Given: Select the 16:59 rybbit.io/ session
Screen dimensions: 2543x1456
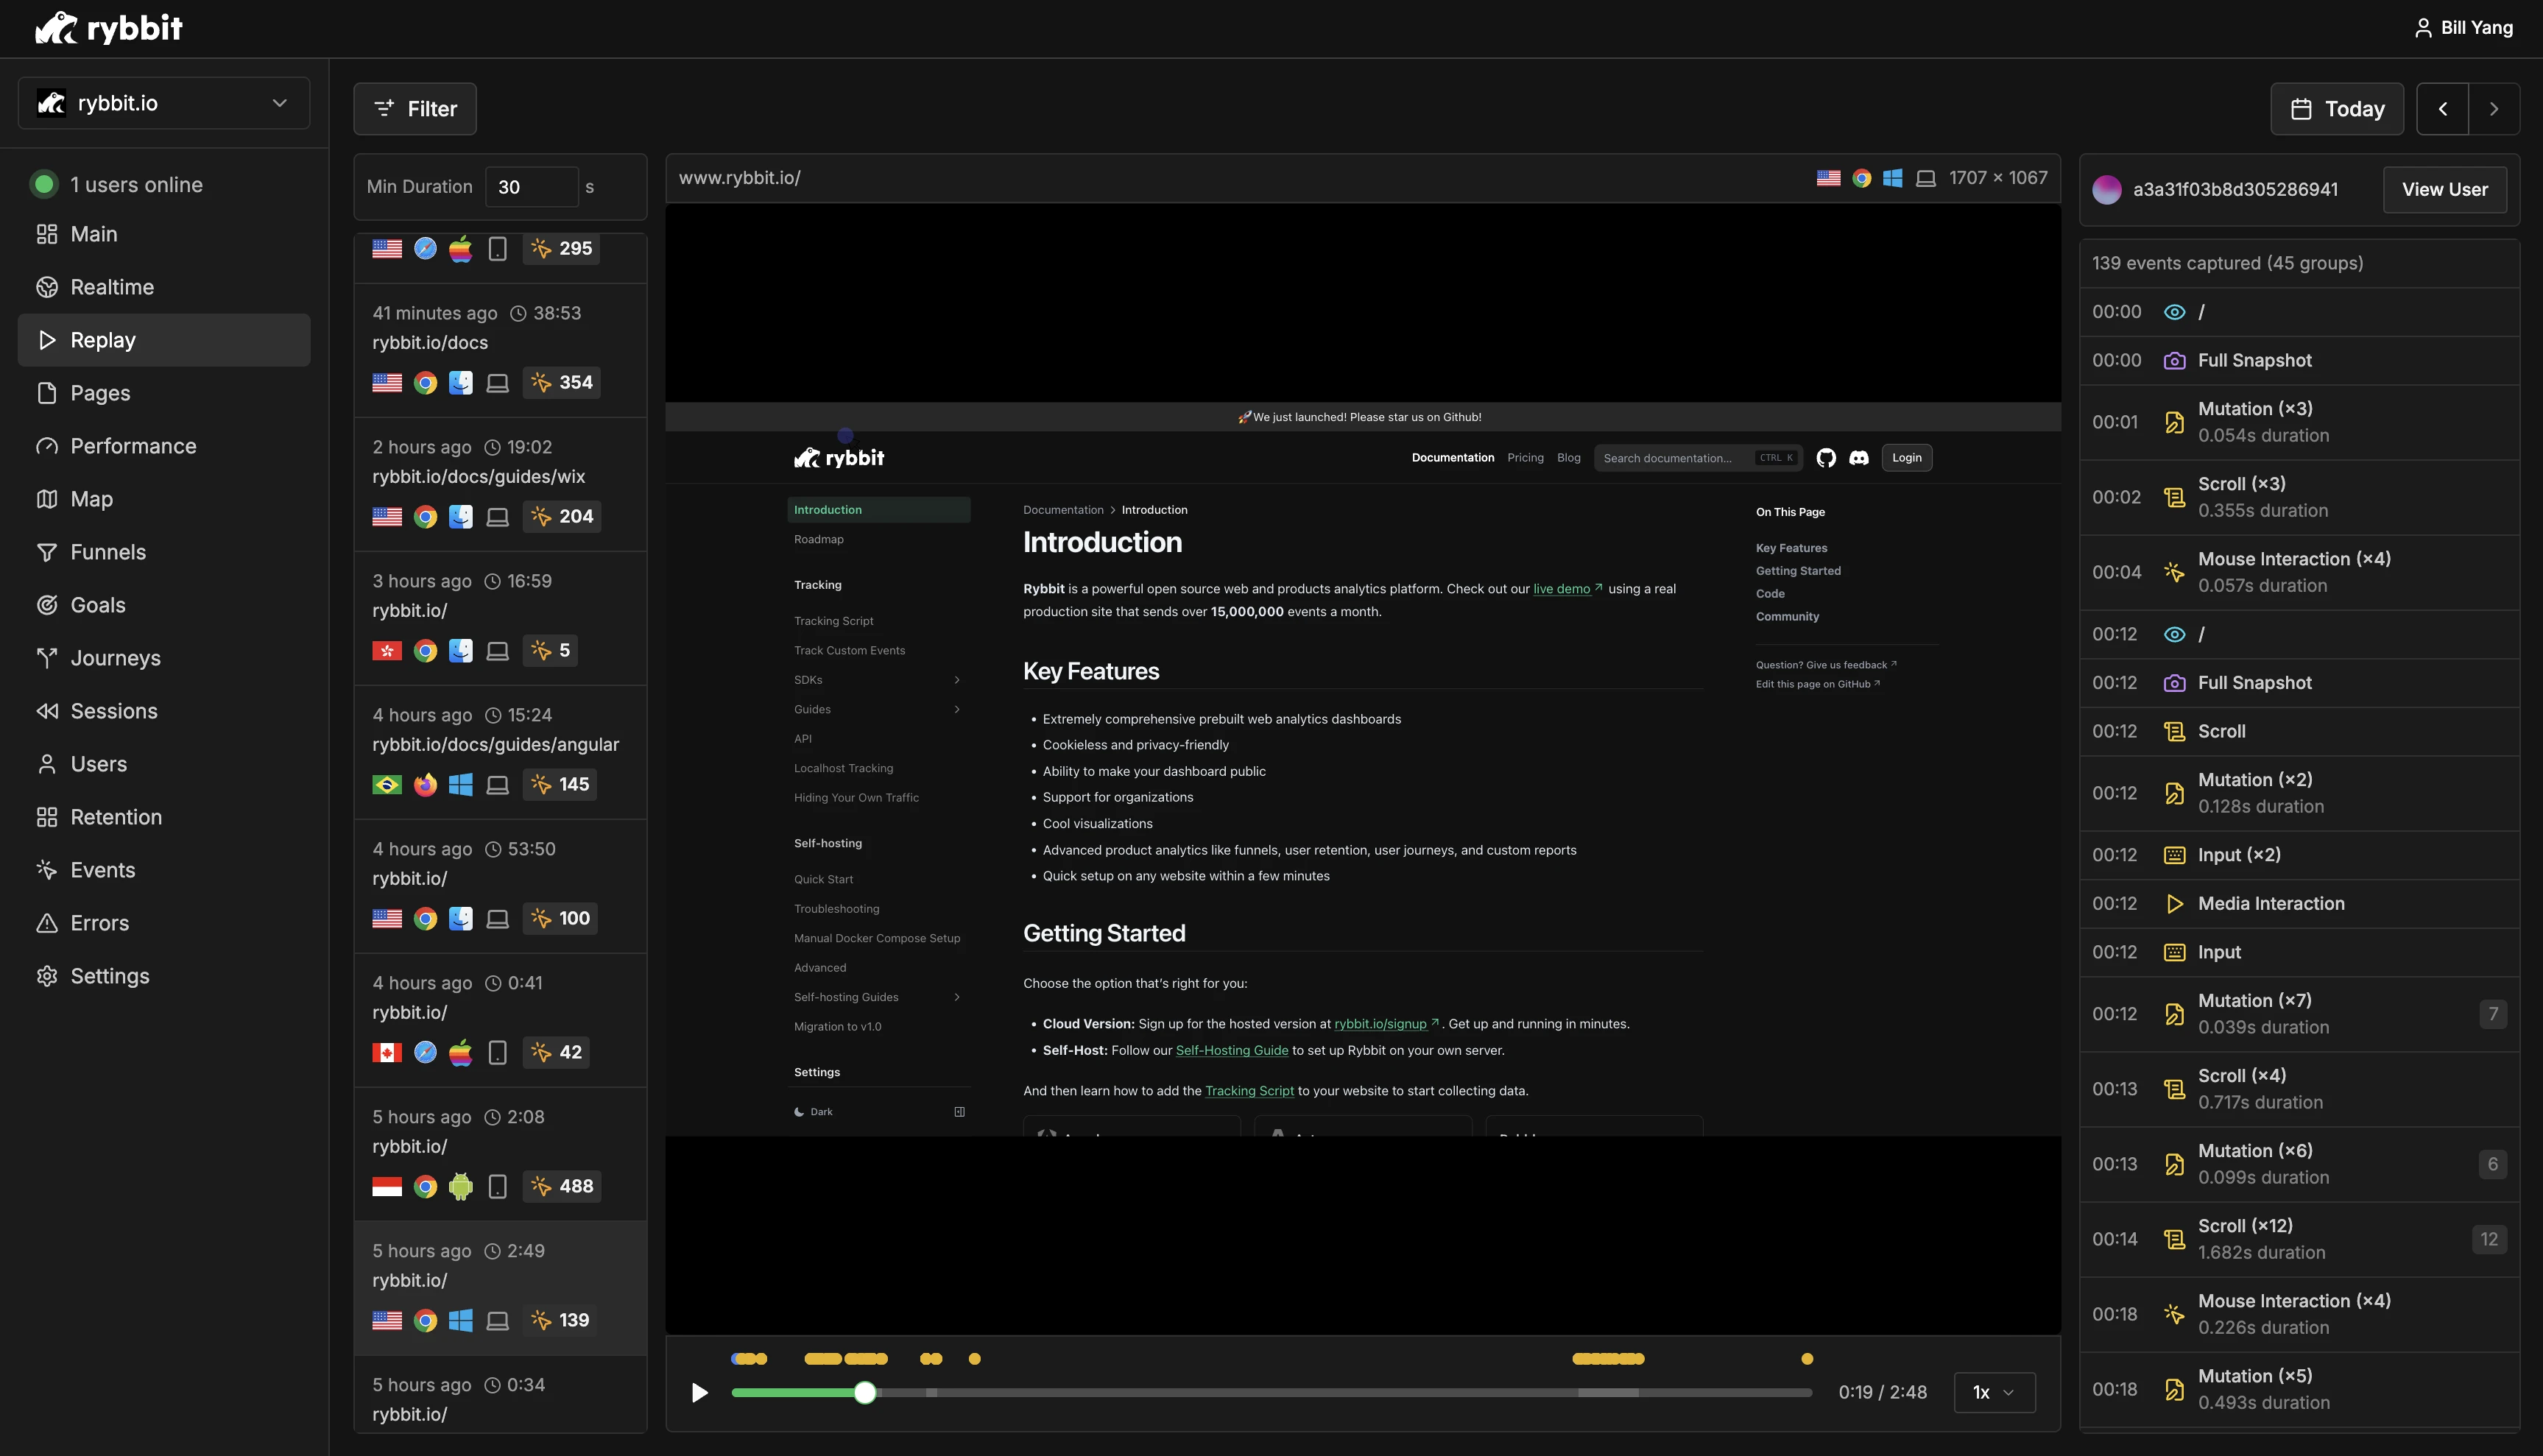Looking at the screenshot, I should pos(500,618).
